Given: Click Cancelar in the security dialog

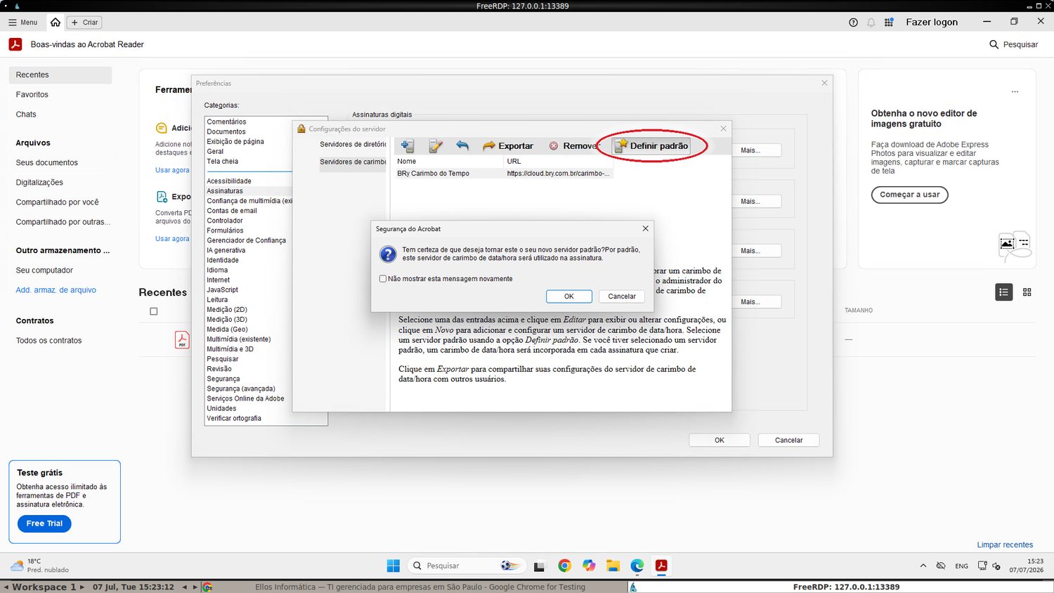Looking at the screenshot, I should [x=622, y=296].
